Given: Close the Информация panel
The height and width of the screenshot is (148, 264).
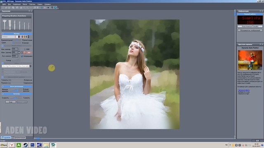Looking at the screenshot, I should pyautogui.click(x=262, y=11).
